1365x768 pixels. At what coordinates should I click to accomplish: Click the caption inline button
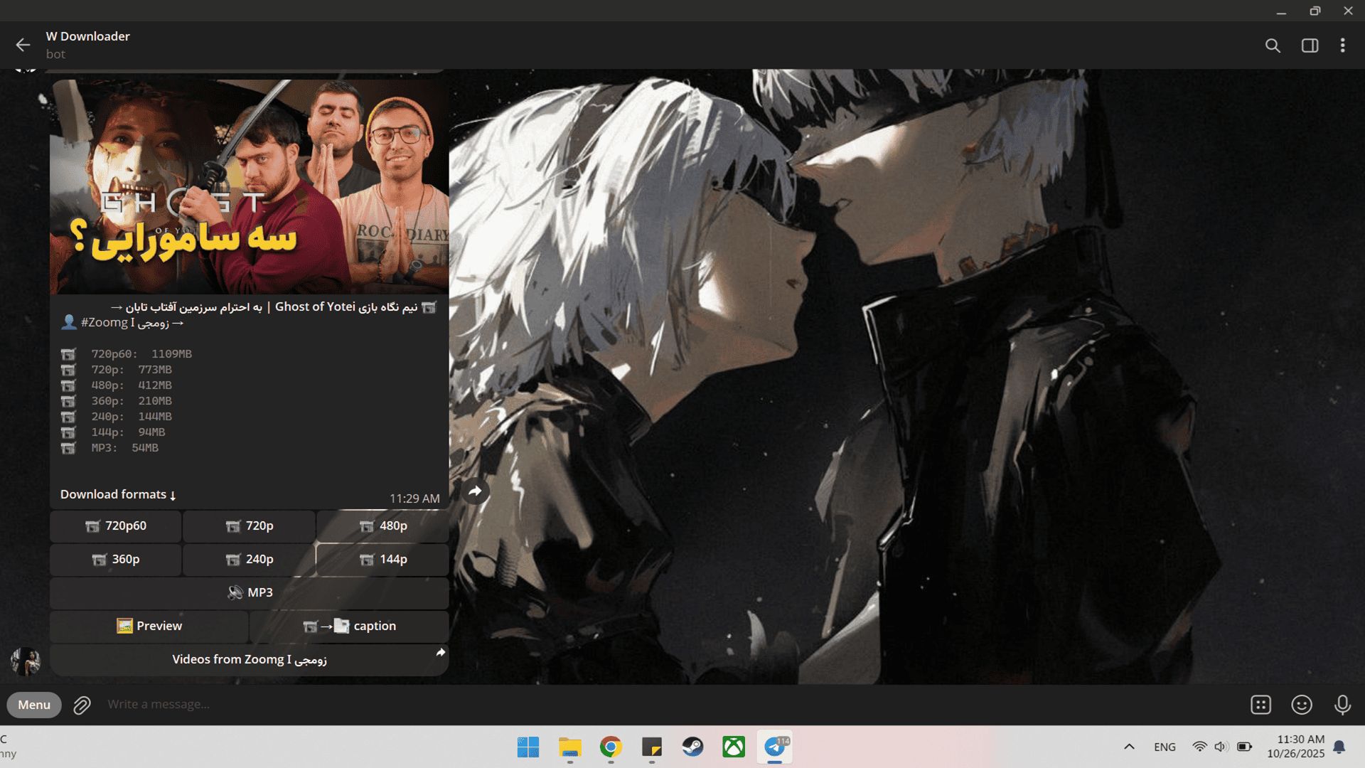click(349, 626)
